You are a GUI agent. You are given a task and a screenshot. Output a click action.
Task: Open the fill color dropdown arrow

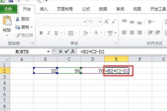pos(90,33)
